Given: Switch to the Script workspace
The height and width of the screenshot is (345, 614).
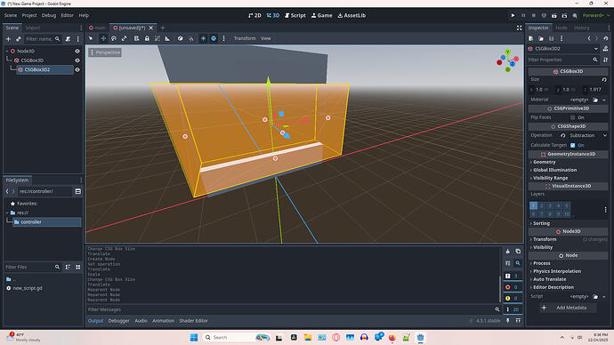Looking at the screenshot, I should [295, 15].
